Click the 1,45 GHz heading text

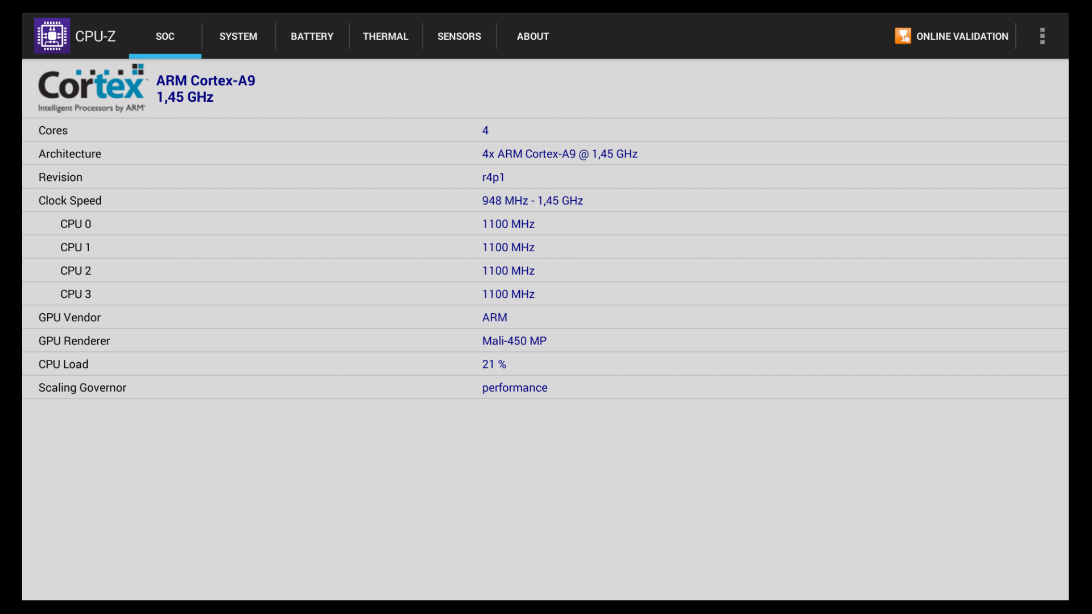click(185, 97)
